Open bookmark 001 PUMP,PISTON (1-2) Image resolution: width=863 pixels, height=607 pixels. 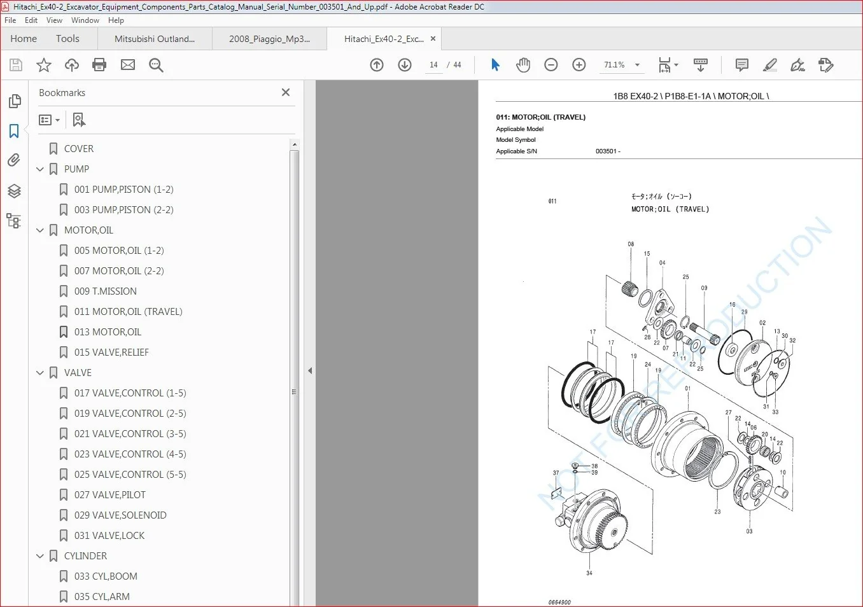click(123, 190)
